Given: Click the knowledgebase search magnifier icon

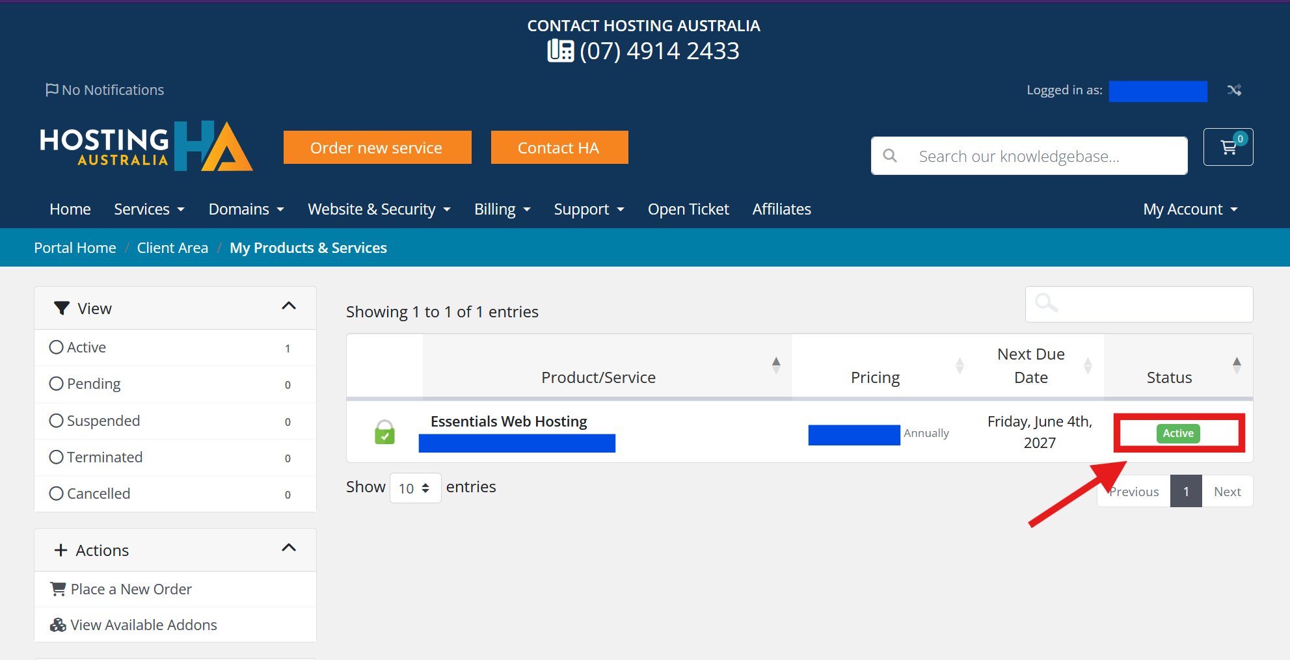Looking at the screenshot, I should tap(890, 155).
